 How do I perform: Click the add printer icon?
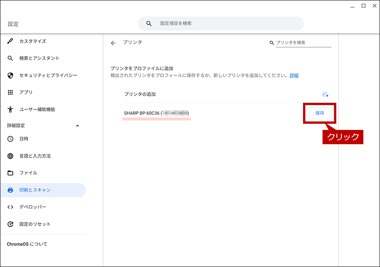(x=325, y=94)
